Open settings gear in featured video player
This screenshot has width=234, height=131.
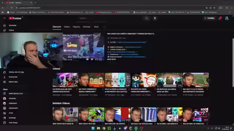tap(92, 59)
